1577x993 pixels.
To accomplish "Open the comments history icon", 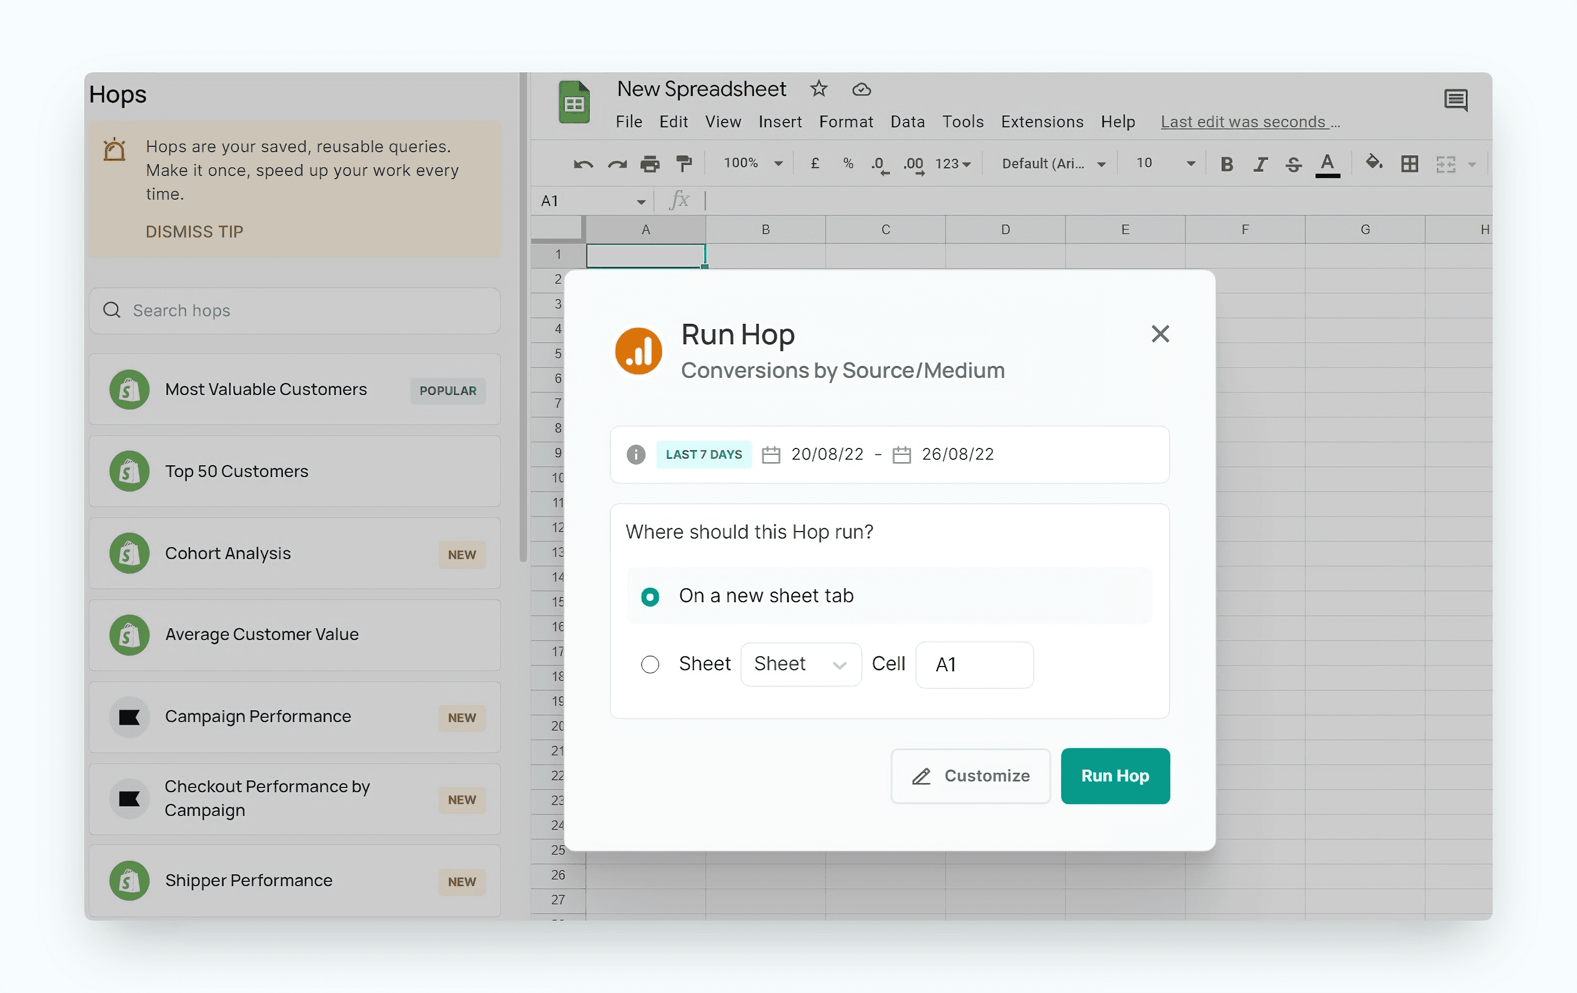I will coord(1456,100).
